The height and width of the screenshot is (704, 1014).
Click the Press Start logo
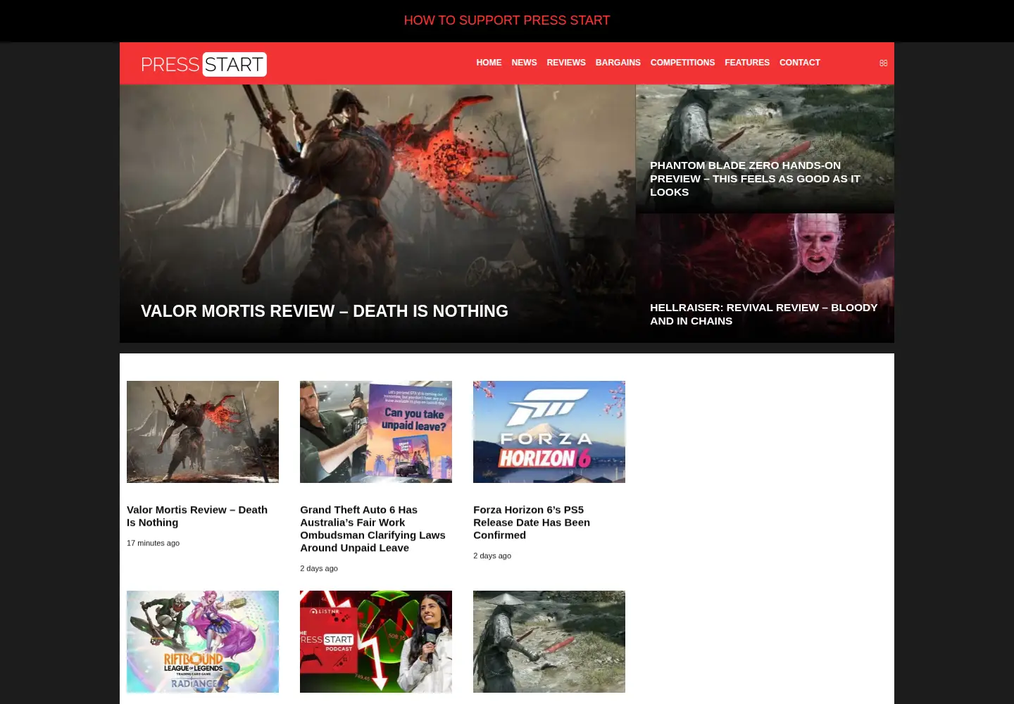[x=204, y=64]
